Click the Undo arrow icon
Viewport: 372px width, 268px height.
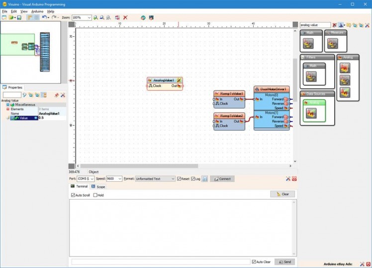(44, 17)
